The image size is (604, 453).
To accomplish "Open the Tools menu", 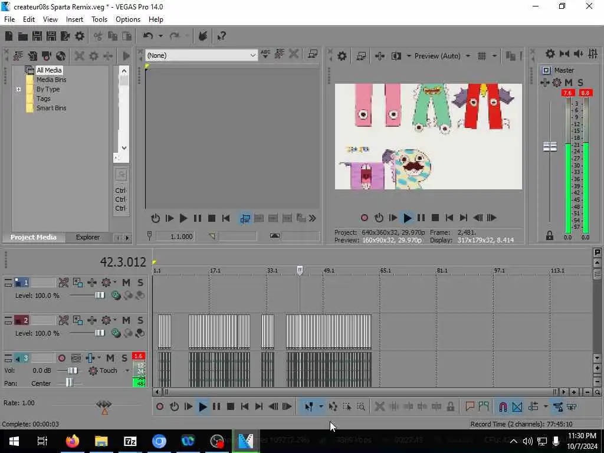I will coord(99,19).
